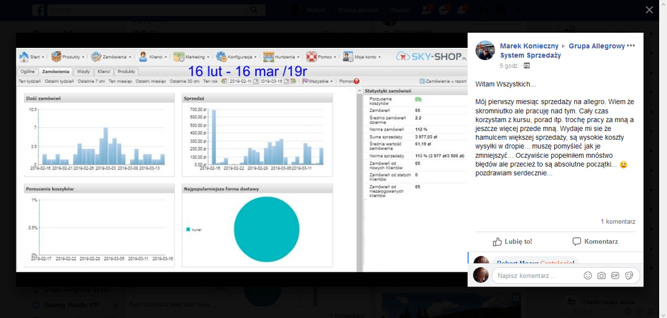This screenshot has height=318, width=667.
Task: Attach a photo using the camera icon
Action: pos(601,276)
